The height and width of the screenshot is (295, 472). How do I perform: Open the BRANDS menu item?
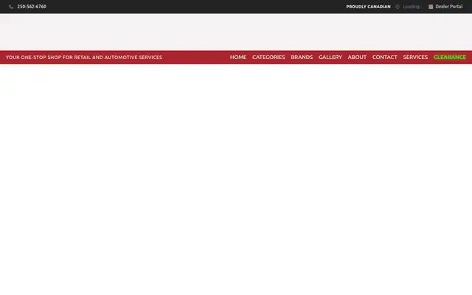pyautogui.click(x=302, y=58)
